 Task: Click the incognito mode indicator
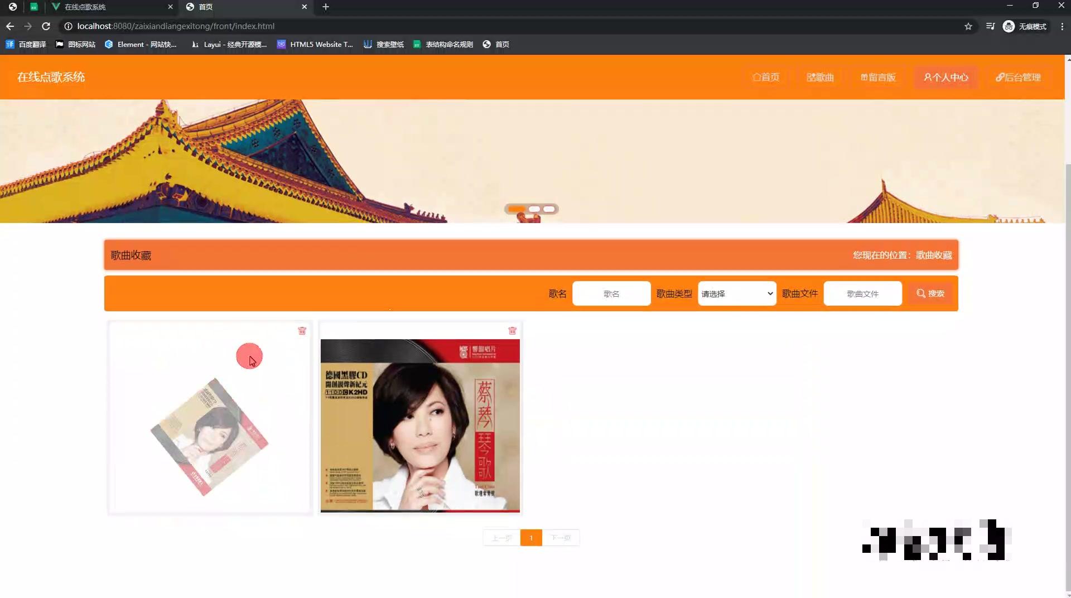[1025, 26]
